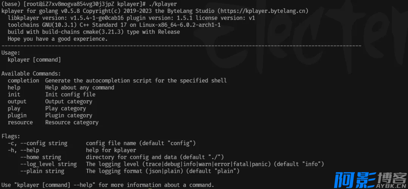Click the Usage heading
The image size is (408, 189).
[11, 53]
